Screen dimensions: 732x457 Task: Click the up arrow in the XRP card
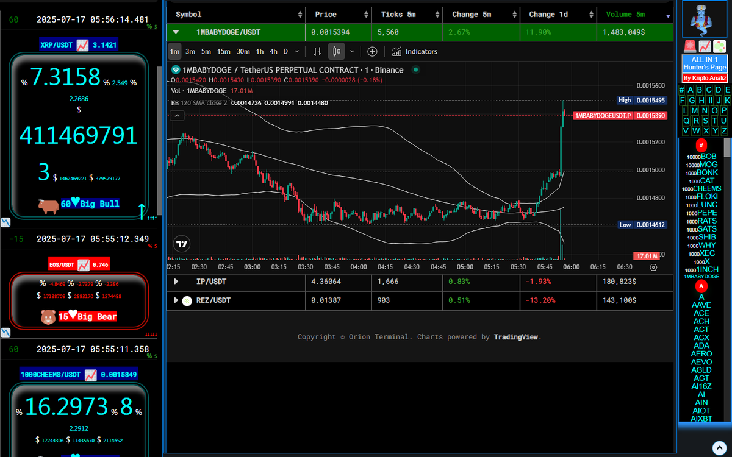(x=142, y=211)
